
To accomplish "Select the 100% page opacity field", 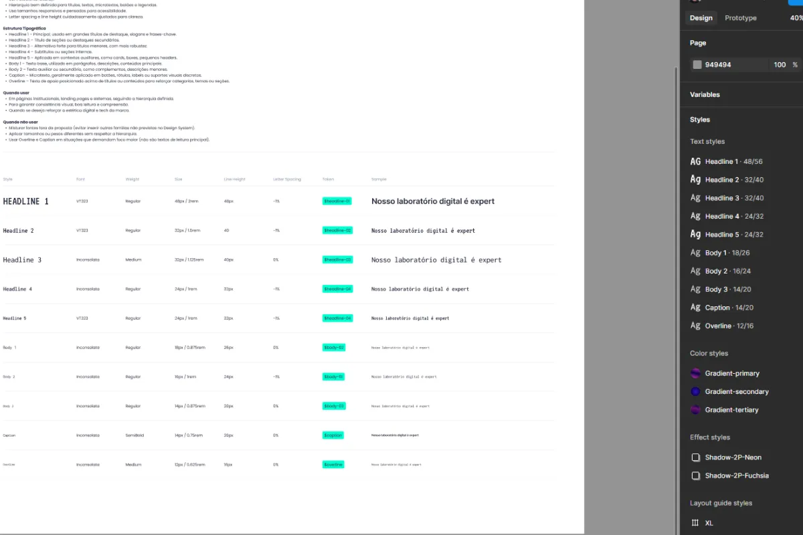I will (x=780, y=64).
